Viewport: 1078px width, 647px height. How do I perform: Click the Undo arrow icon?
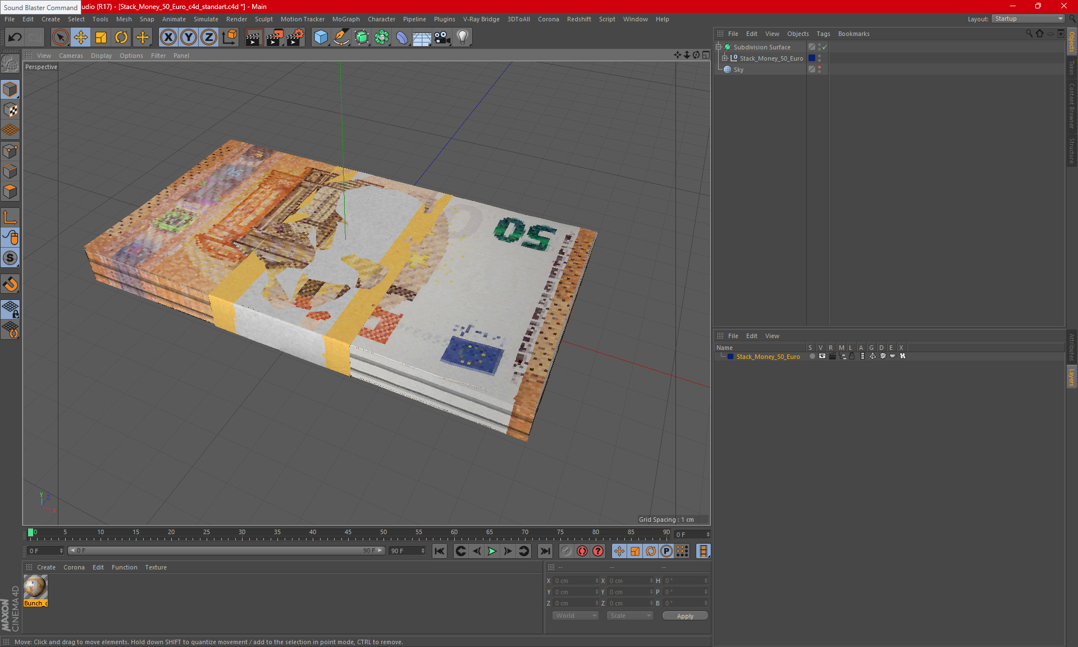(x=15, y=38)
